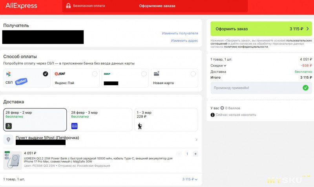
Task: Click the courier delivery person icon
Action: (x=140, y=126)
